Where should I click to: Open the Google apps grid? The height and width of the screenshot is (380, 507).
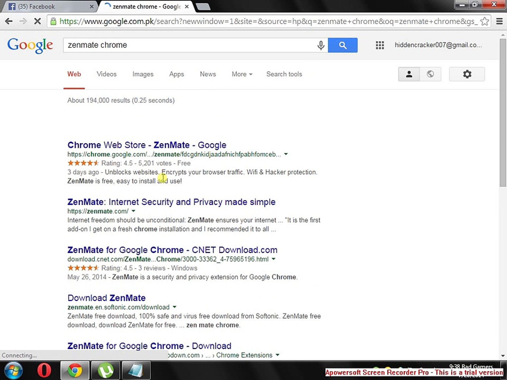380,45
